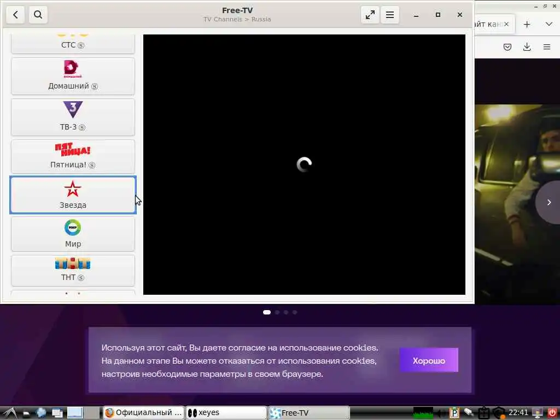Image resolution: width=560 pixels, height=420 pixels.
Task: Open Firefox downloads panel
Action: [x=527, y=47]
